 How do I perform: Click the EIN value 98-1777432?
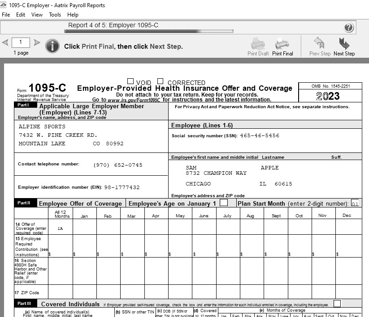(122, 187)
